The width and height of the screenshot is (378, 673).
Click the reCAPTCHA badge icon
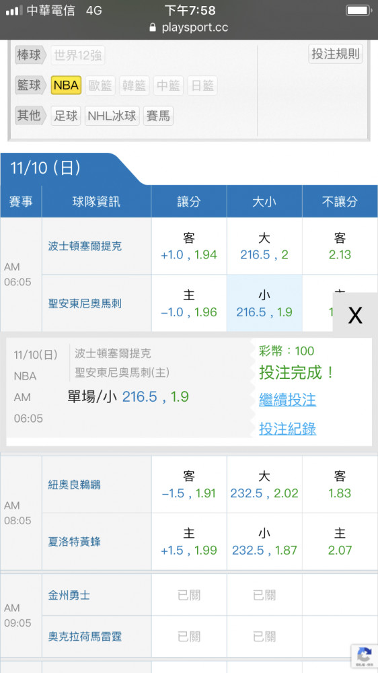click(x=365, y=656)
